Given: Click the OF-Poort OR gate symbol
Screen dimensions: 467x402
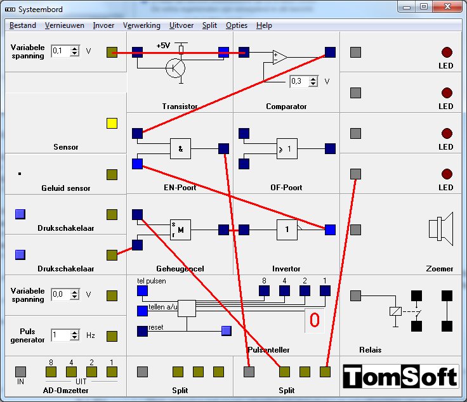Looking at the screenshot, I should pos(287,149).
